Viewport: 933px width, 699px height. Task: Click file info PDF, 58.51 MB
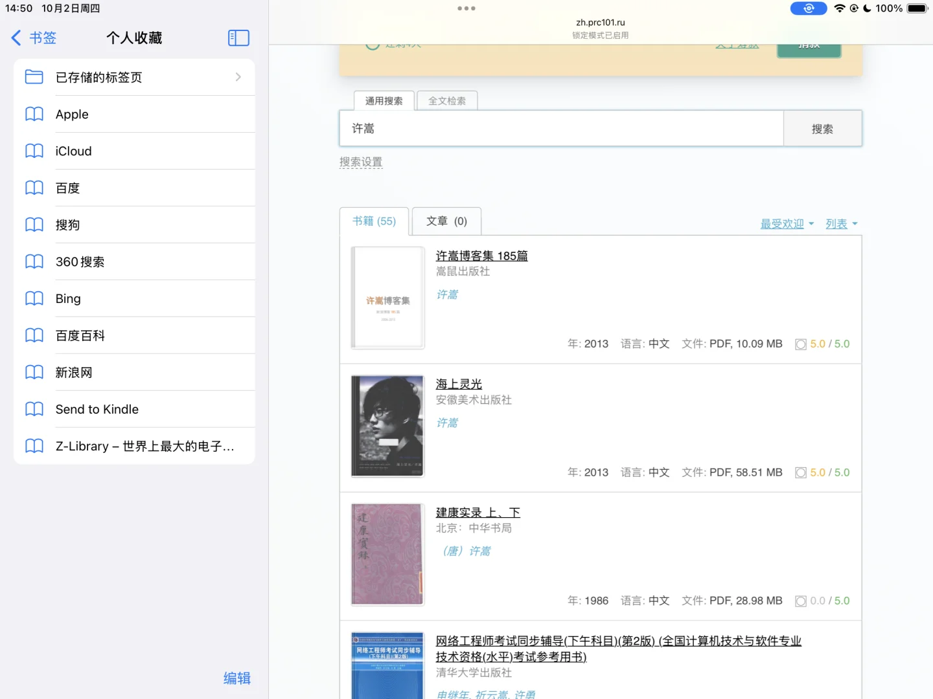[746, 472]
